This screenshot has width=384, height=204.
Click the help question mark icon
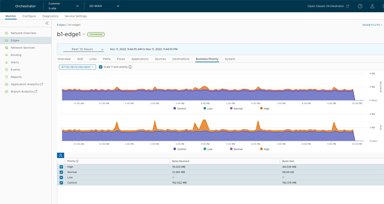pyautogui.click(x=360, y=6)
